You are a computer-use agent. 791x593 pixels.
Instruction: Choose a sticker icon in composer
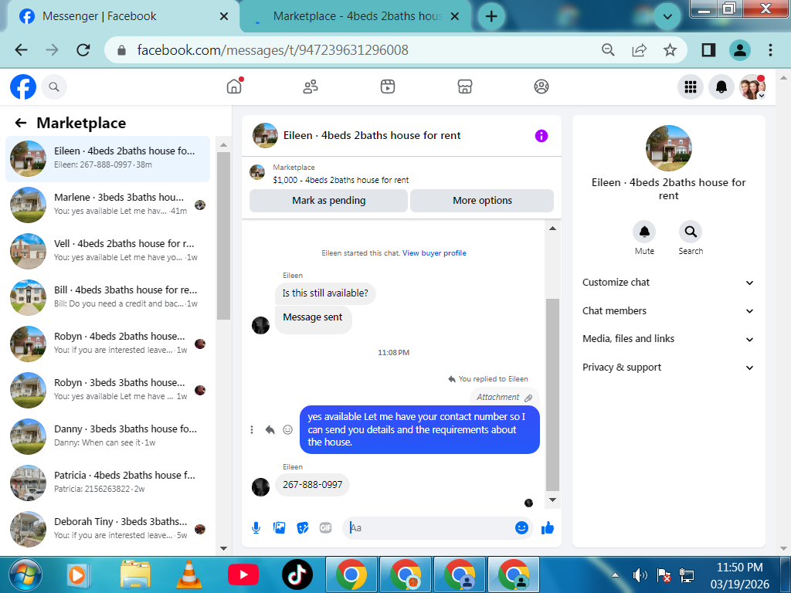tap(302, 528)
